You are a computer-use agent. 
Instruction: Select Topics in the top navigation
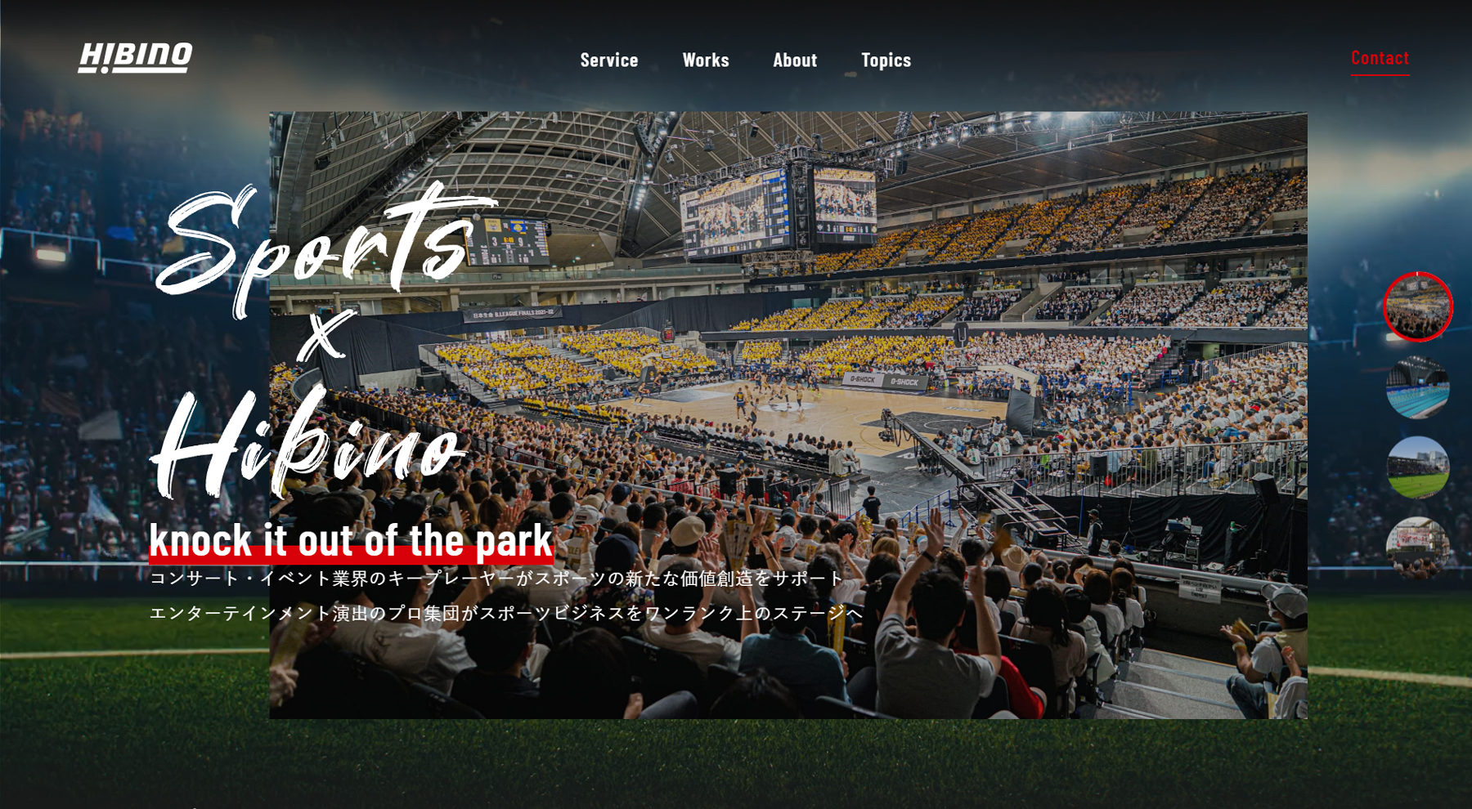(x=886, y=60)
